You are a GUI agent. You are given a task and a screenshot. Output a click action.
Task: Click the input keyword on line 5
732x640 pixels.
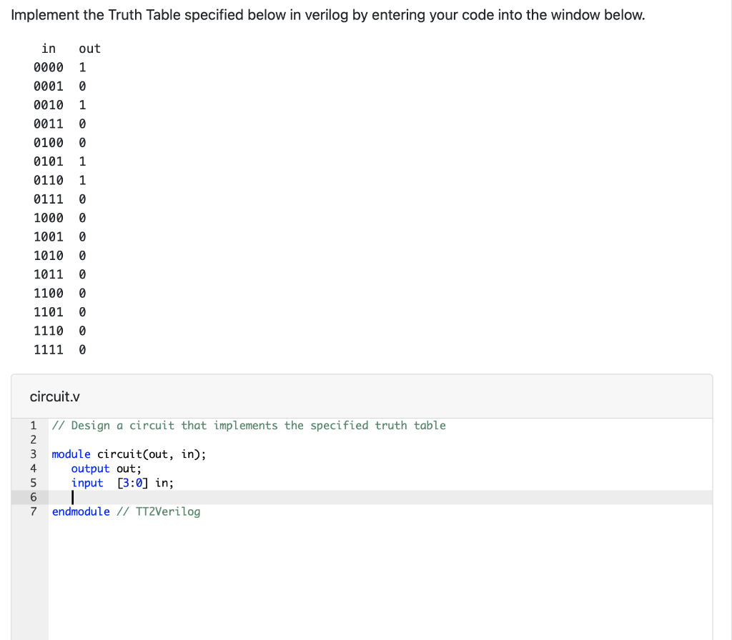pos(87,483)
